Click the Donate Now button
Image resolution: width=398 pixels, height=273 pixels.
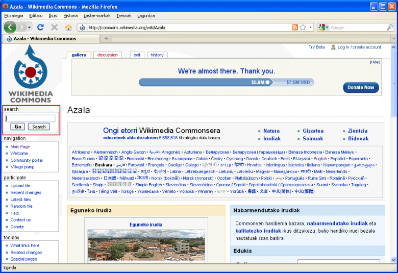(x=361, y=87)
